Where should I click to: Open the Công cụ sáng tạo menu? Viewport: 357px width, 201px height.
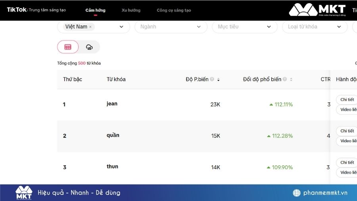(174, 10)
